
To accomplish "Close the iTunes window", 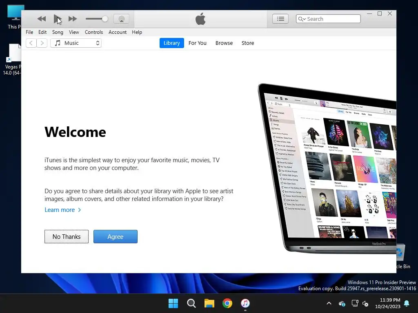I will click(x=390, y=13).
